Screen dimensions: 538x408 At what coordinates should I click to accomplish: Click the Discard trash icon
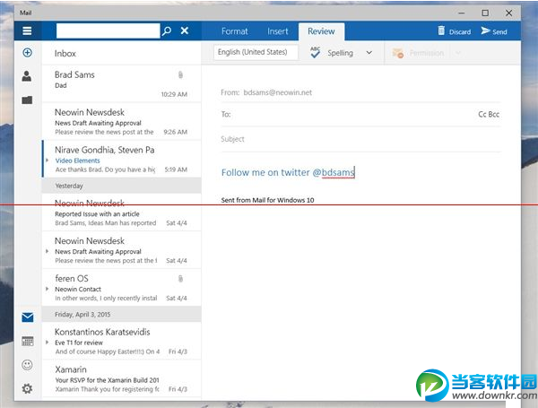click(441, 30)
